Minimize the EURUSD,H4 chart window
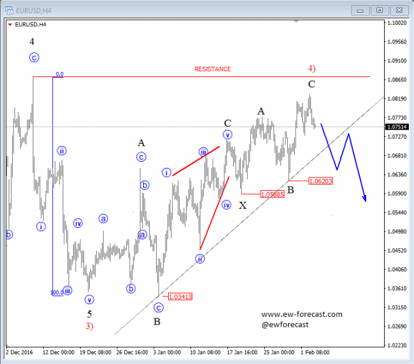 click(360, 11)
